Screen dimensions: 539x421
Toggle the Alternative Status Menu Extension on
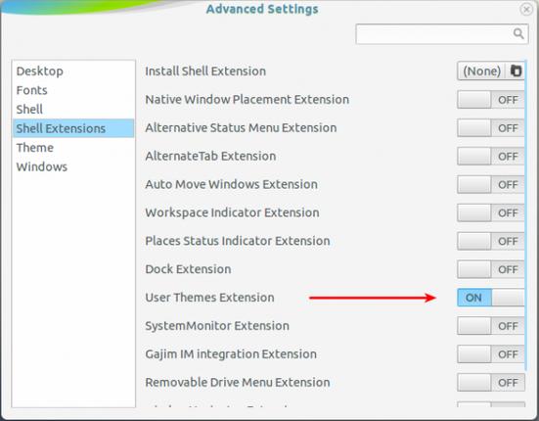[490, 128]
